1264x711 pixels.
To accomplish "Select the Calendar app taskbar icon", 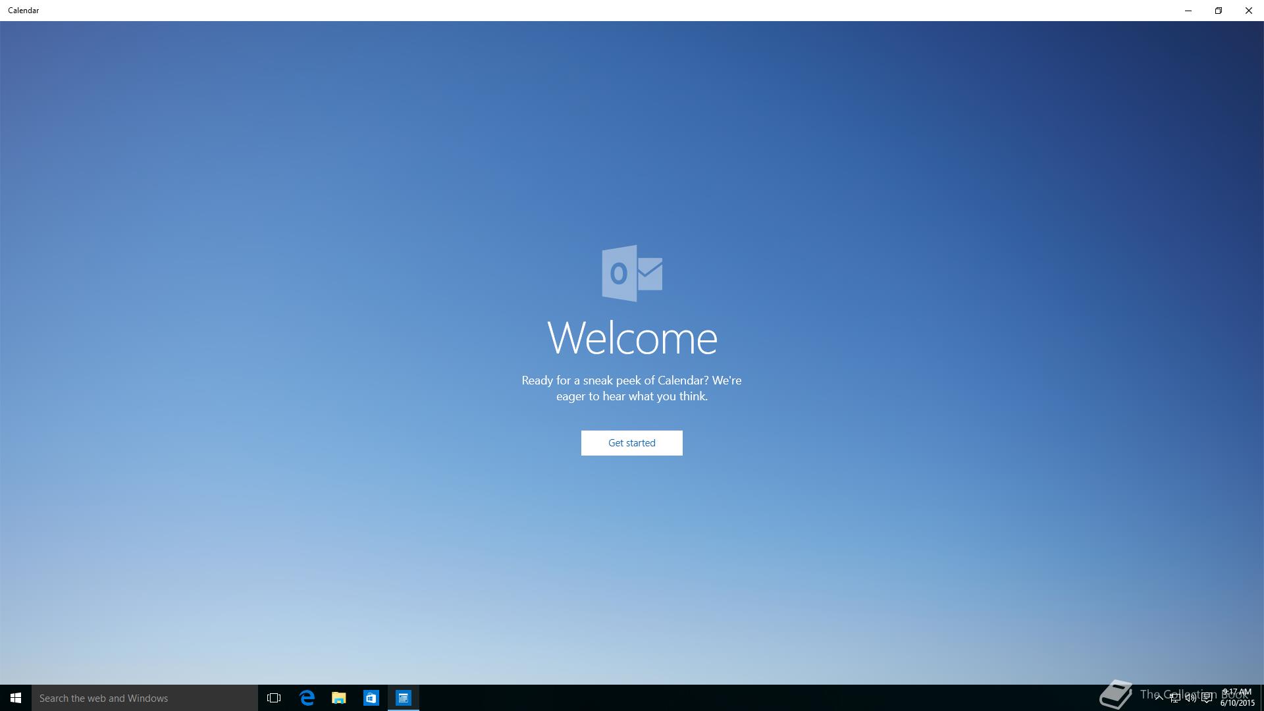I will coord(404,698).
